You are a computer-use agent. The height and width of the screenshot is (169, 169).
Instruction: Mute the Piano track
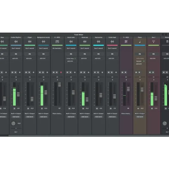click(136, 72)
